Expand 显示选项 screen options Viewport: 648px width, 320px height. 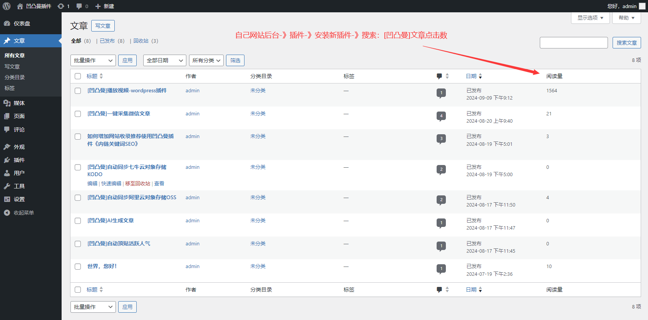590,18
